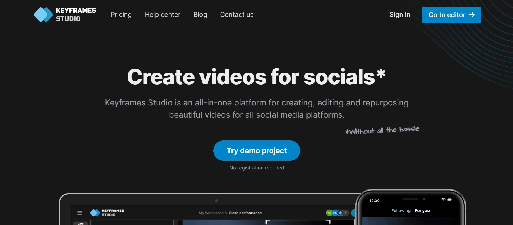Click the My Workspace breadcrumb in the preview

click(x=211, y=213)
